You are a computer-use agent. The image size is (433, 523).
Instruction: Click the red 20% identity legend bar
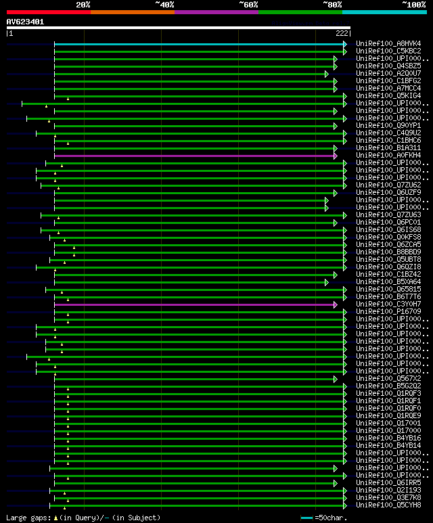[x=49, y=12]
